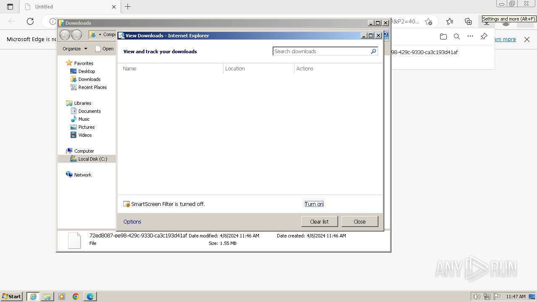Open Edge Favorites list icon
The height and width of the screenshot is (302, 537).
[450, 21]
